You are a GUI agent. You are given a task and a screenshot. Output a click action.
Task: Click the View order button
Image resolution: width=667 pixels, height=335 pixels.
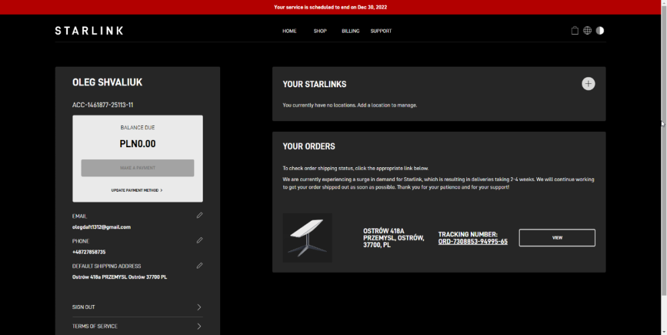coord(557,238)
